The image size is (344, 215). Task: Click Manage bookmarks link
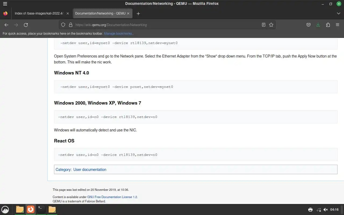119,34
